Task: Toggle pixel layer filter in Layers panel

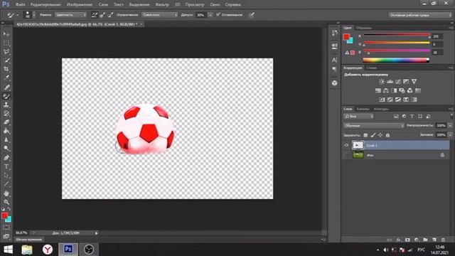Action: point(396,117)
